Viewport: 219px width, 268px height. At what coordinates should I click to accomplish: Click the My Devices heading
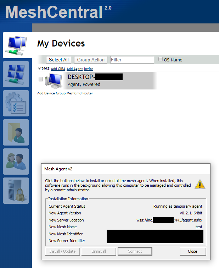click(x=61, y=43)
